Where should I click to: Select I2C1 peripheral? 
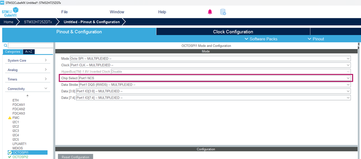16,122
